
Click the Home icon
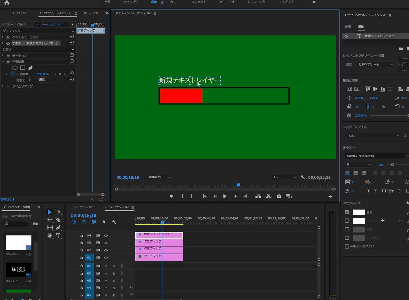(6, 2)
